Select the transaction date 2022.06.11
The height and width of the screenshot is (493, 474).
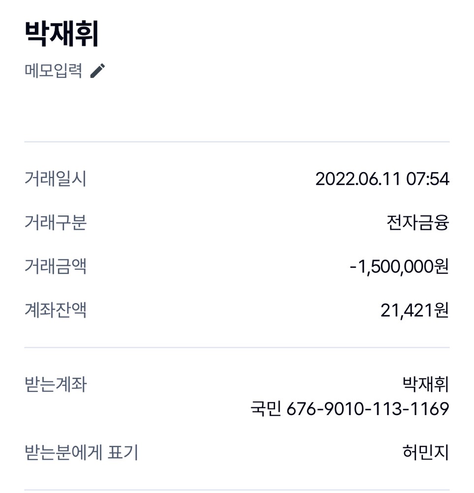click(x=358, y=178)
